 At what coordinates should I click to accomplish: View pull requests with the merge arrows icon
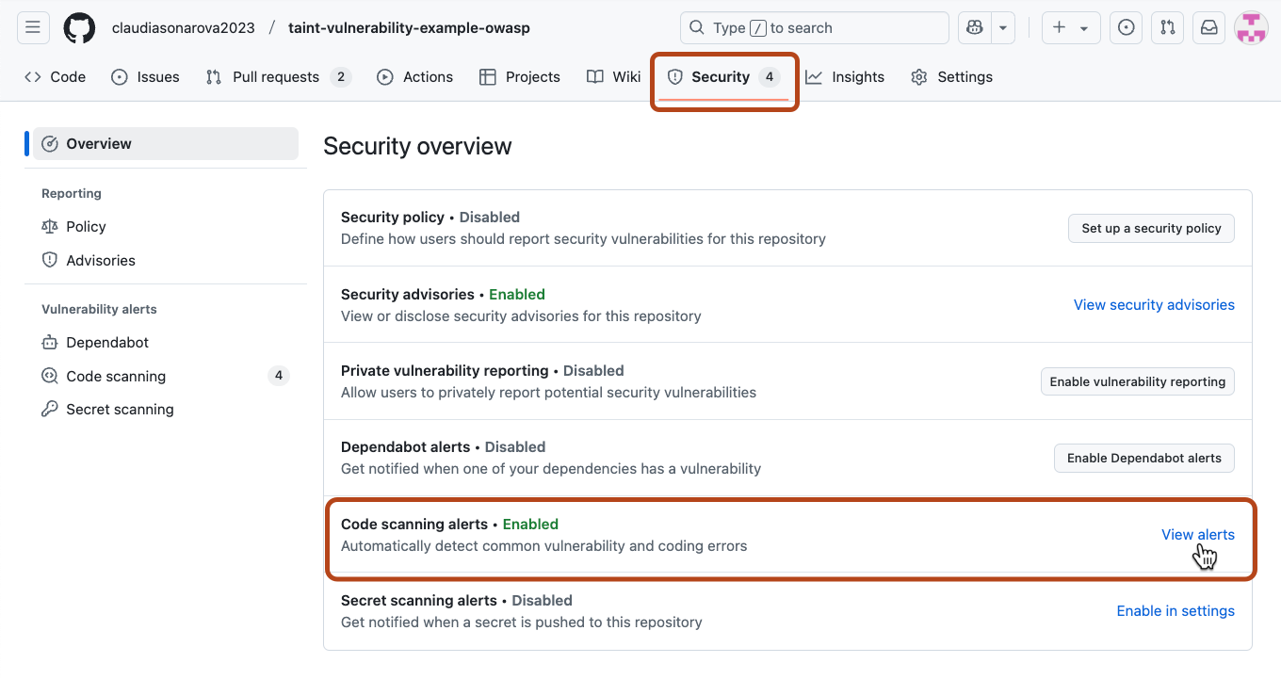coord(1167,27)
